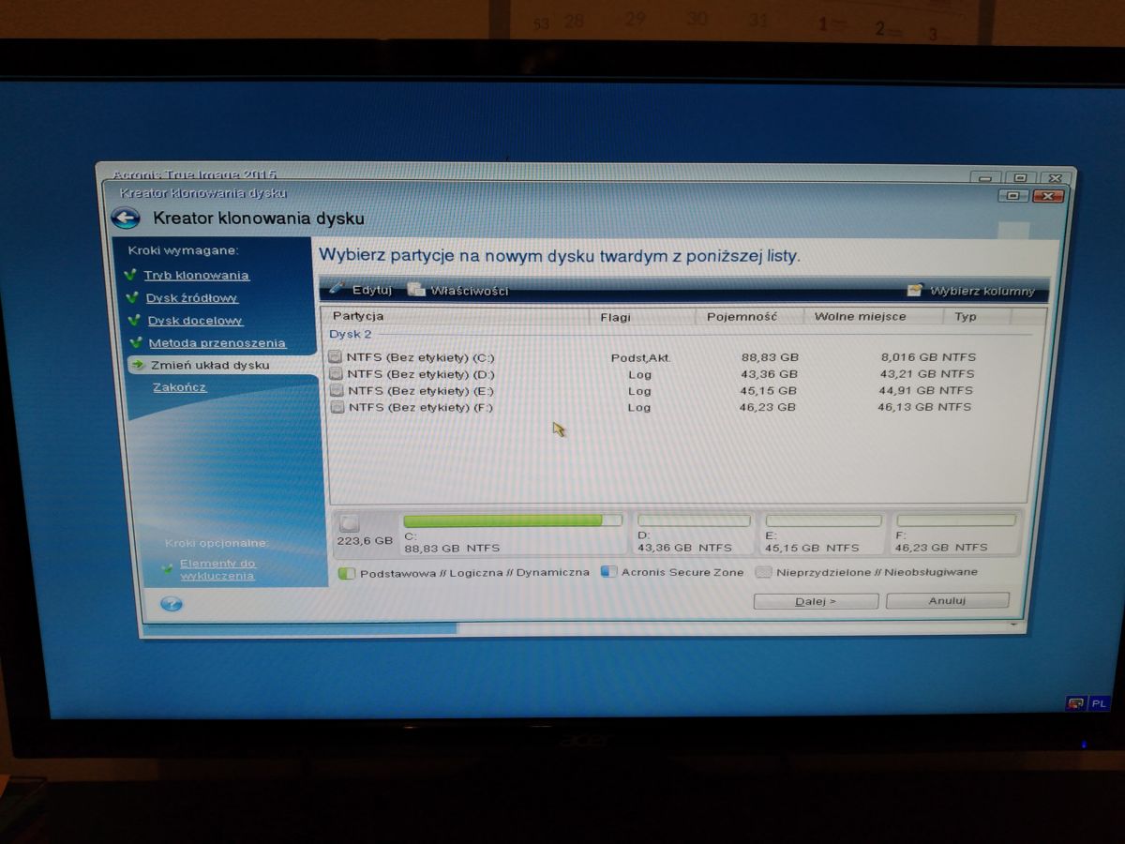
Task: Click capacity value 88,83 GB in list
Action: pyautogui.click(x=769, y=357)
